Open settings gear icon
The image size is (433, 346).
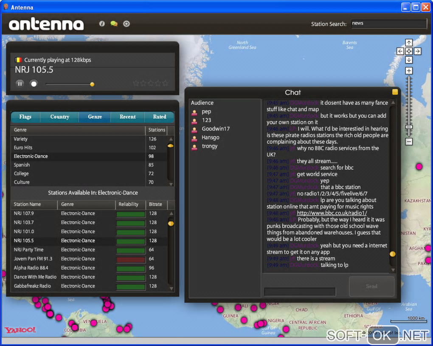click(x=126, y=24)
